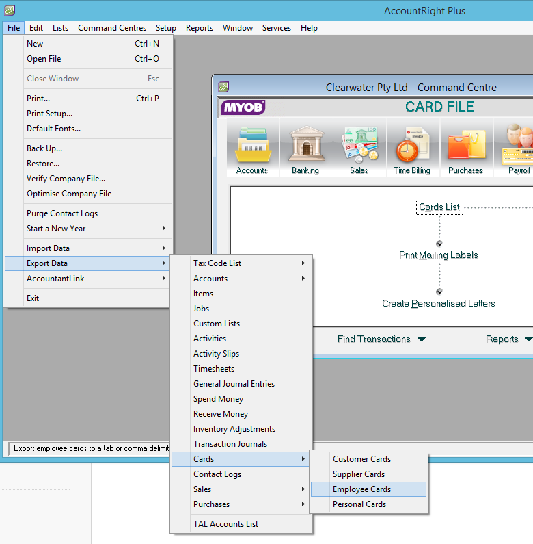Open the Help menu
This screenshot has height=544, width=533.
[309, 28]
